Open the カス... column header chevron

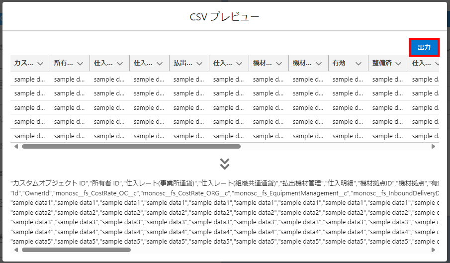coord(40,64)
